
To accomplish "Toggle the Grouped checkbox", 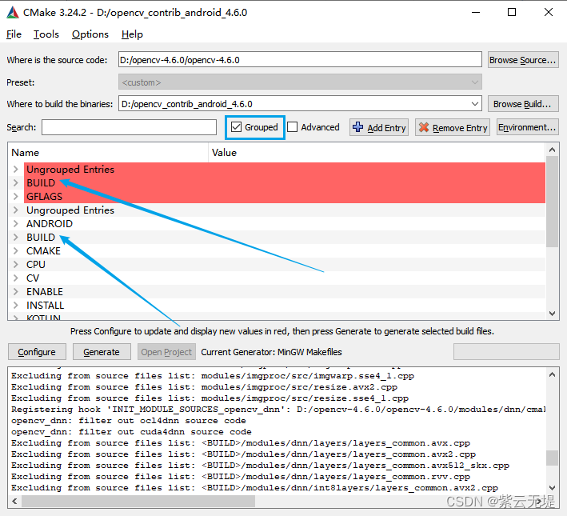I will [236, 127].
